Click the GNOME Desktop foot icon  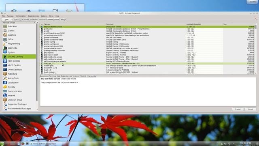pyautogui.click(x=5, y=56)
